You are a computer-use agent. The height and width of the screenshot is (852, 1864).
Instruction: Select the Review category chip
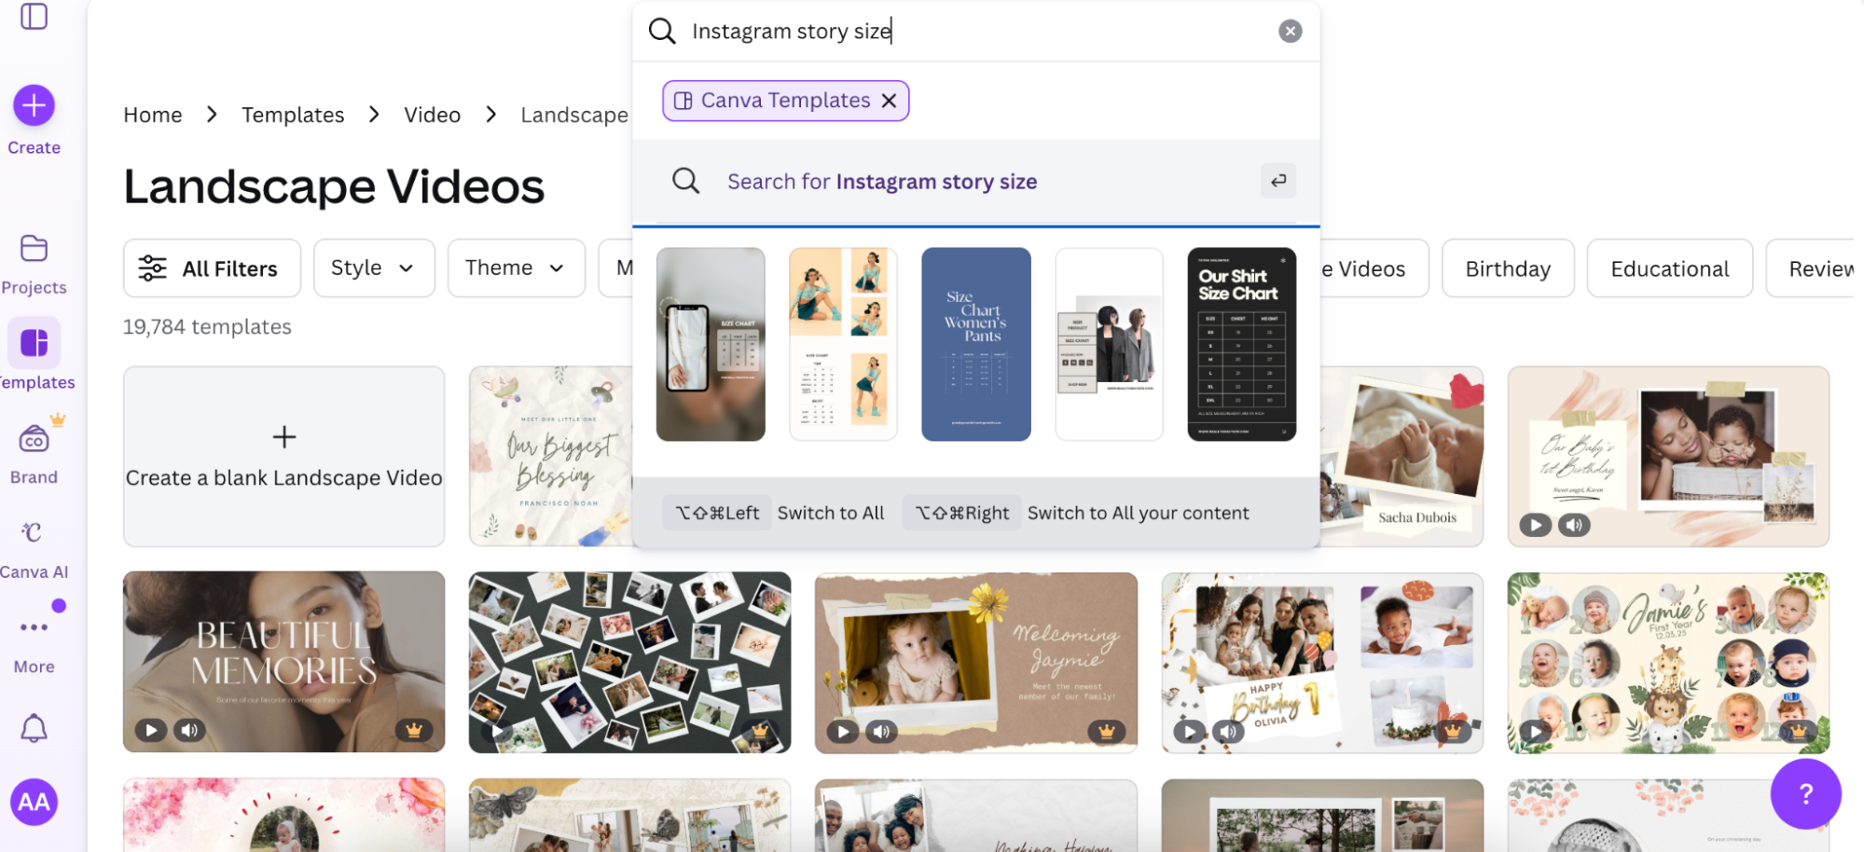pyautogui.click(x=1811, y=268)
